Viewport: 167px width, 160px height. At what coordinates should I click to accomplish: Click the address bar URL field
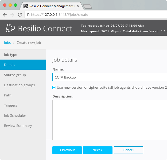click(96, 15)
